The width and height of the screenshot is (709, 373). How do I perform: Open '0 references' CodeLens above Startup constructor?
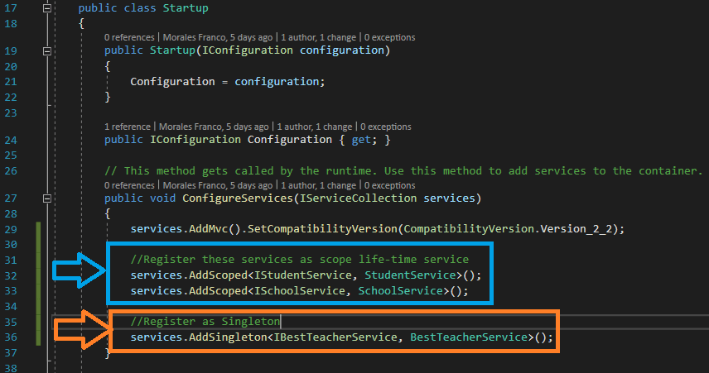(x=129, y=37)
